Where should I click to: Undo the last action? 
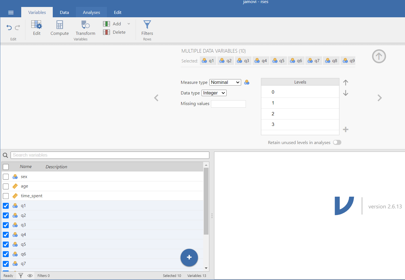[9, 27]
